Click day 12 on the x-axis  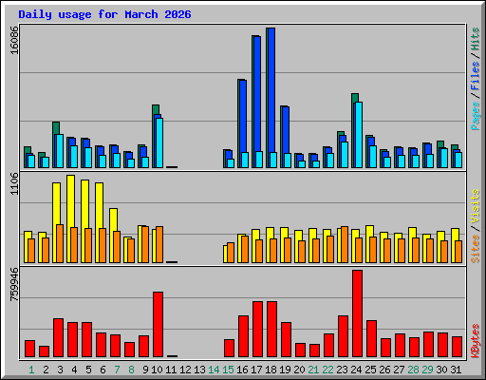click(185, 370)
